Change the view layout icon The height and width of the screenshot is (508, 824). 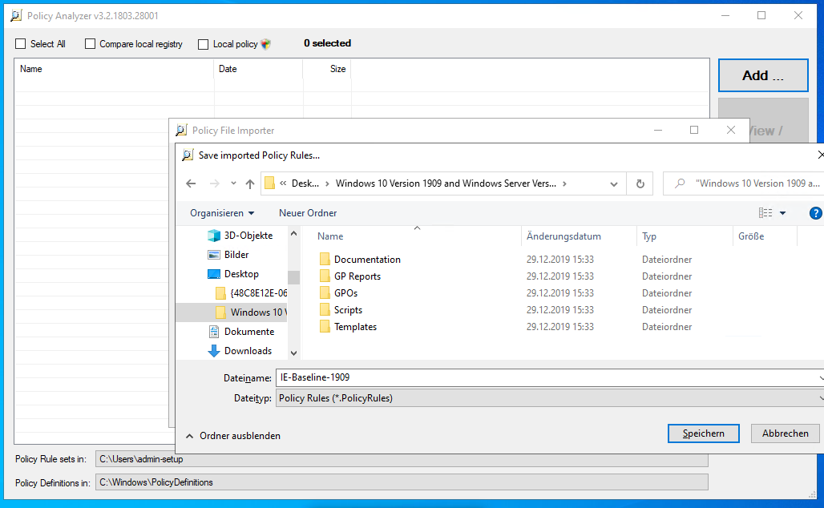pyautogui.click(x=765, y=213)
